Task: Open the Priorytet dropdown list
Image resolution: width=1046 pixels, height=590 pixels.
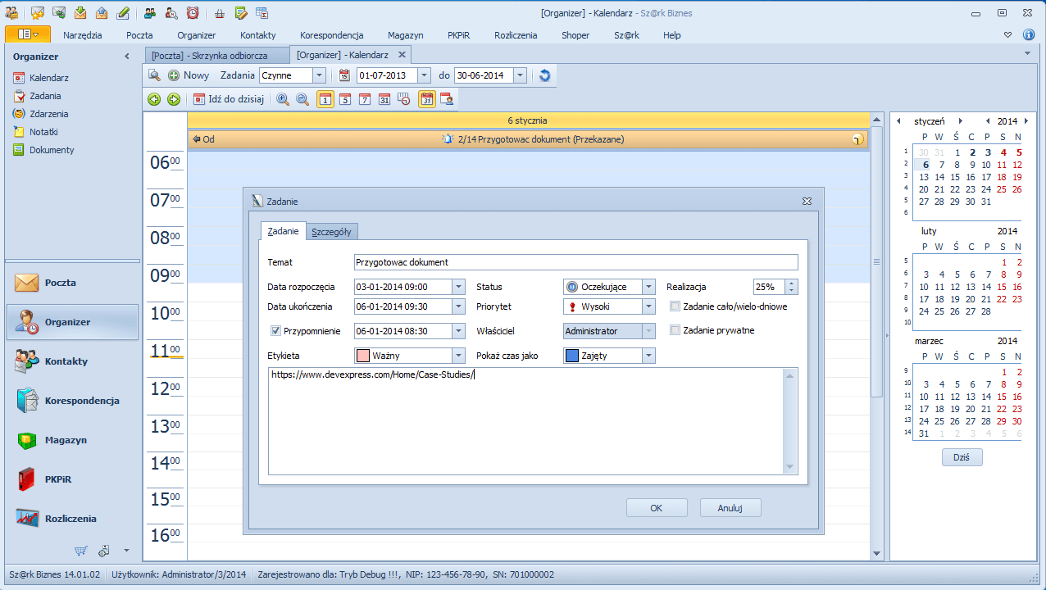Action: pyautogui.click(x=648, y=306)
